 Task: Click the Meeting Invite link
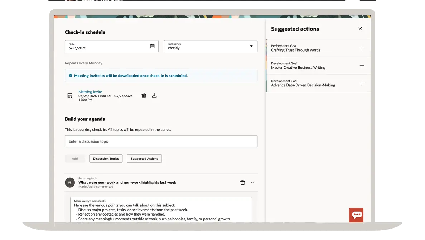click(x=90, y=92)
